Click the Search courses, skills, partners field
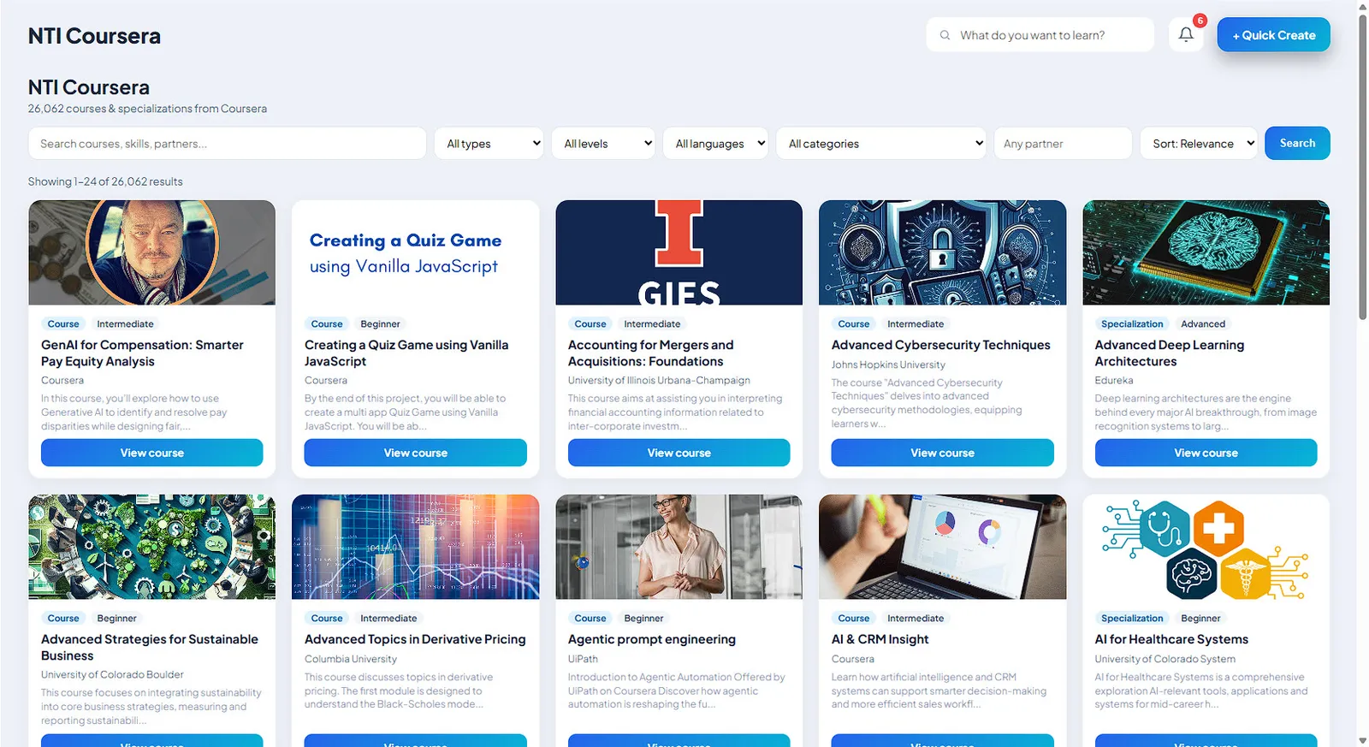The width and height of the screenshot is (1369, 747). pyautogui.click(x=228, y=144)
